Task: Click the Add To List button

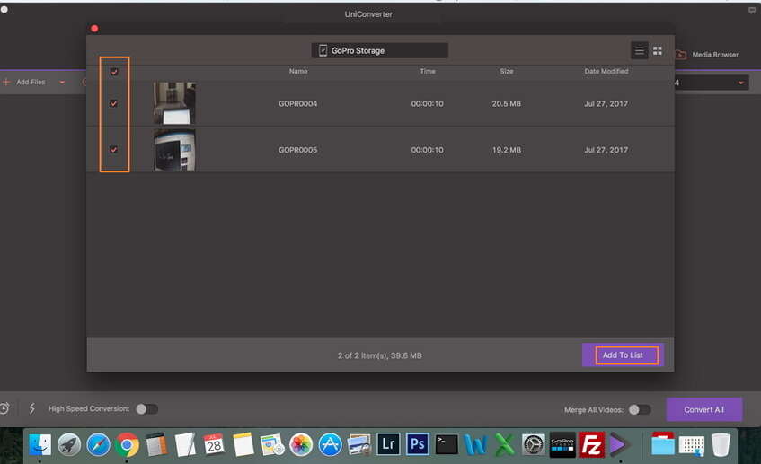Action: [x=624, y=355]
